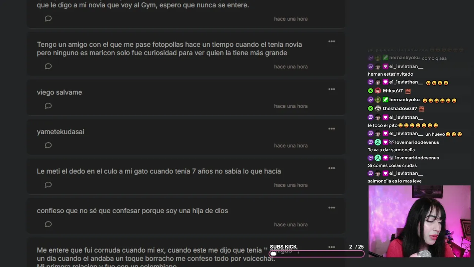Click lovemaridodevenus above 'Si comes cosas crudas'
The image size is (474, 267).
click(417, 158)
